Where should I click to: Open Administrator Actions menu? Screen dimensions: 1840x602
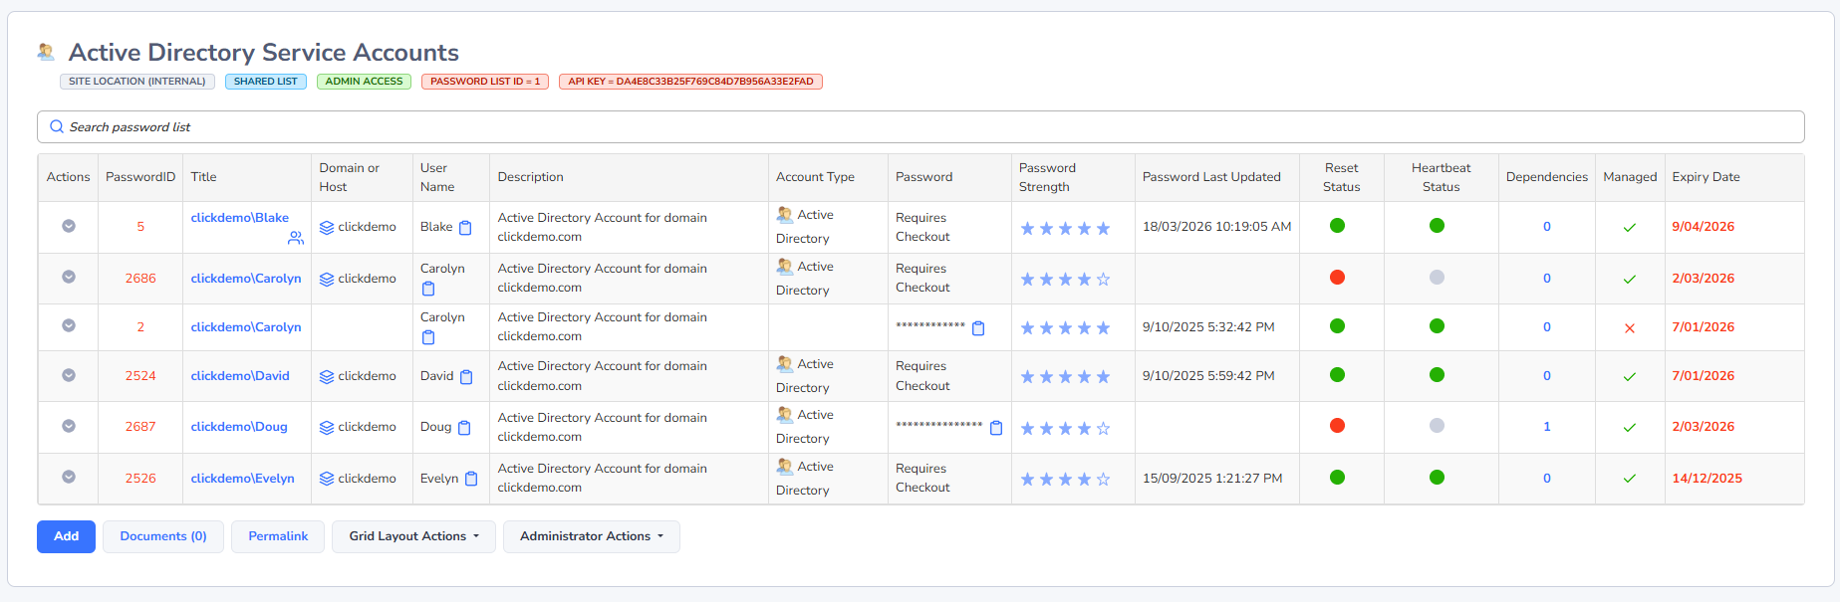(x=591, y=536)
